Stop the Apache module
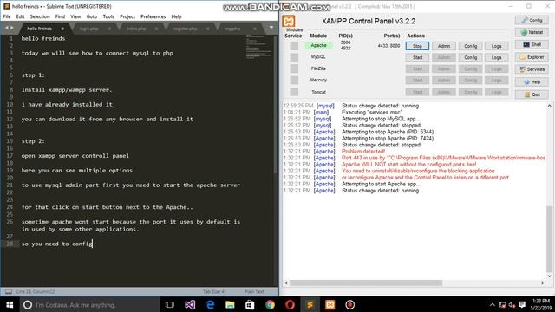Image resolution: width=555 pixels, height=312 pixels. 417,46
